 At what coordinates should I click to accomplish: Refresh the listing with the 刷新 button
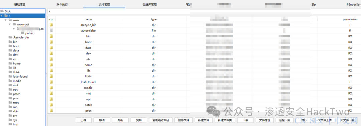click(x=120, y=120)
